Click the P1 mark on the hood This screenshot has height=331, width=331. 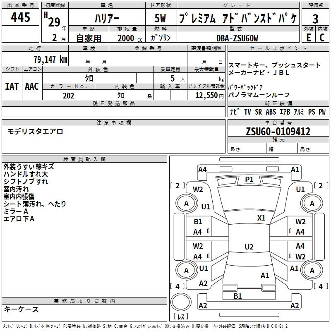(249, 179)
